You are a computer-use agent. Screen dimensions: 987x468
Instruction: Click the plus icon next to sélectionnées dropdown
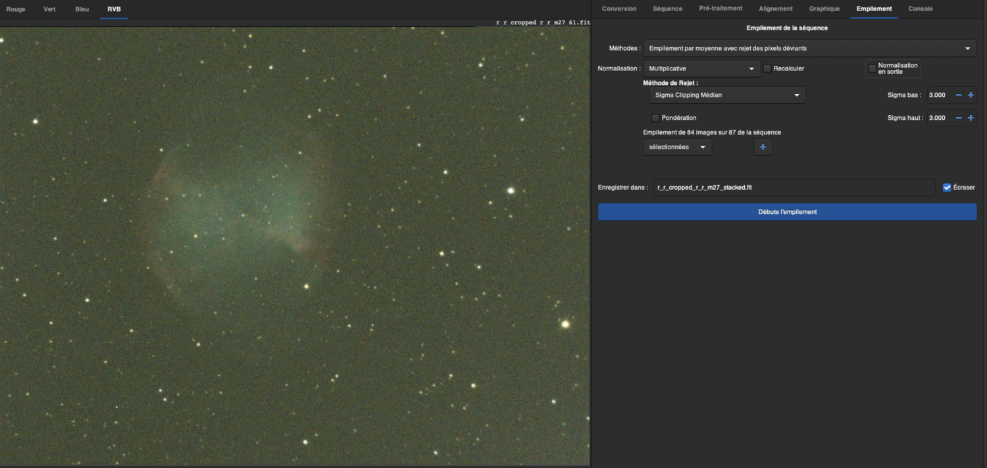[x=763, y=147]
